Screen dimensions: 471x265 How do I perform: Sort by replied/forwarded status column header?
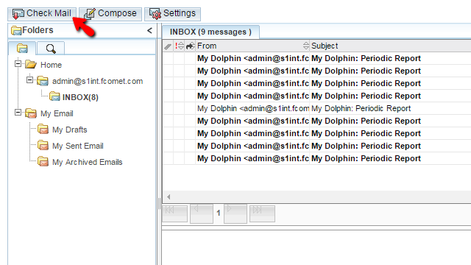[x=190, y=46]
